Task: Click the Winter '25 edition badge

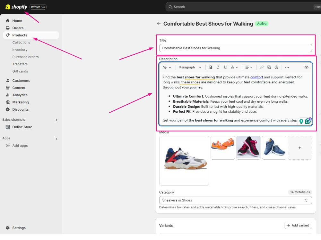Action: pyautogui.click(x=38, y=7)
